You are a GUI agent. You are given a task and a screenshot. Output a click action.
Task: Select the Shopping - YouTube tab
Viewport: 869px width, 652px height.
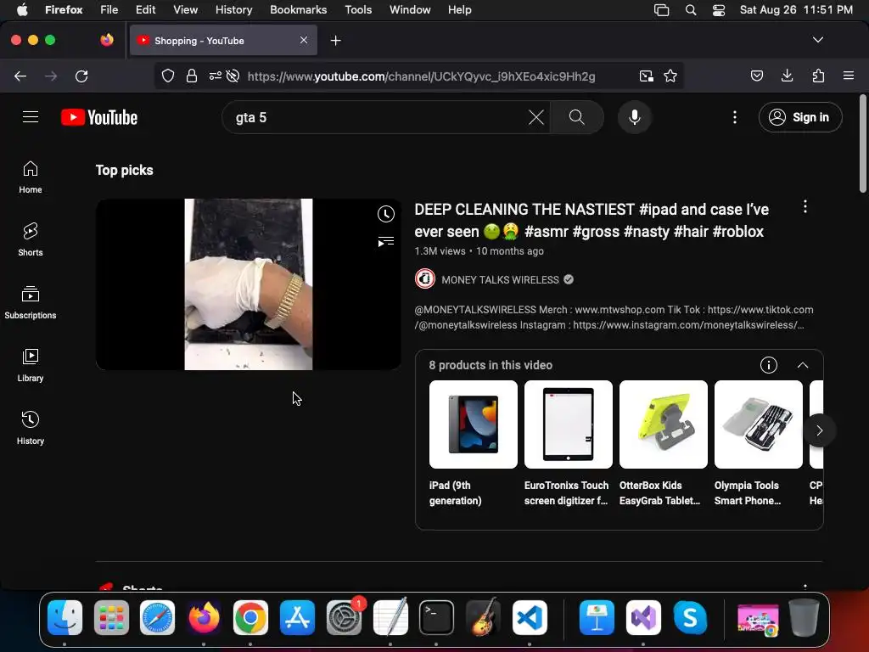[x=223, y=41]
